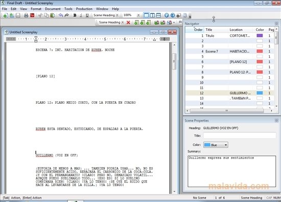Open the 100% zoom dropdown
The image size is (281, 202).
point(138,15)
